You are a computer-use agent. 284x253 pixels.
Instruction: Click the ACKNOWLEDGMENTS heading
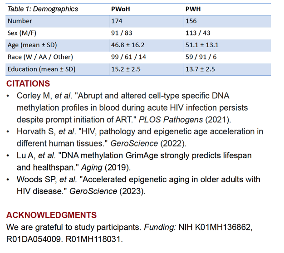tap(51, 215)
